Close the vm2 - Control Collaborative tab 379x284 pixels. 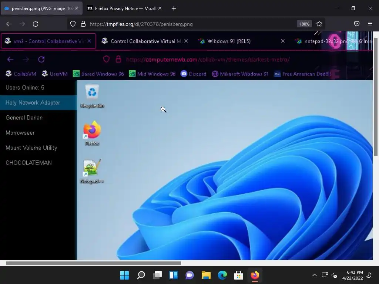click(x=89, y=41)
